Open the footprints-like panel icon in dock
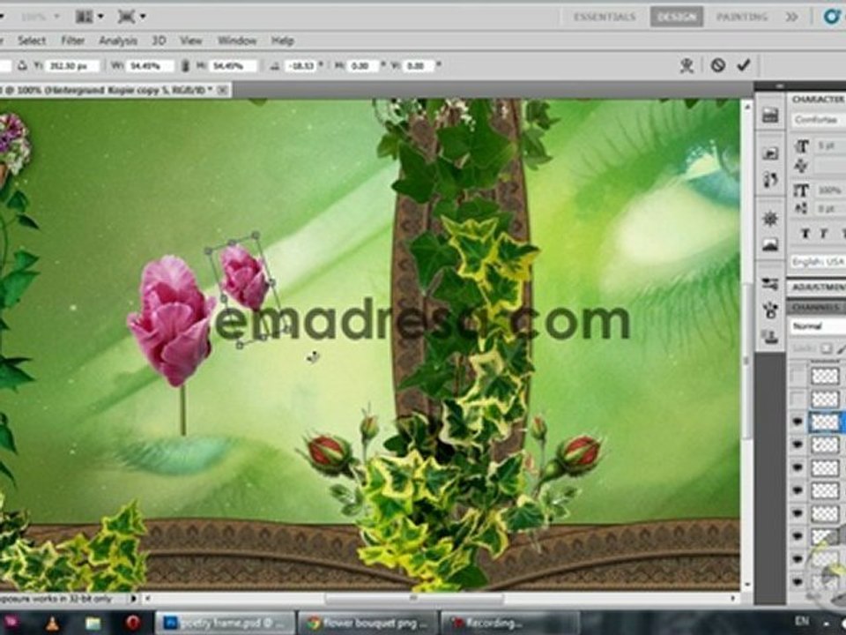Screen dimensions: 846x635 click(770, 179)
